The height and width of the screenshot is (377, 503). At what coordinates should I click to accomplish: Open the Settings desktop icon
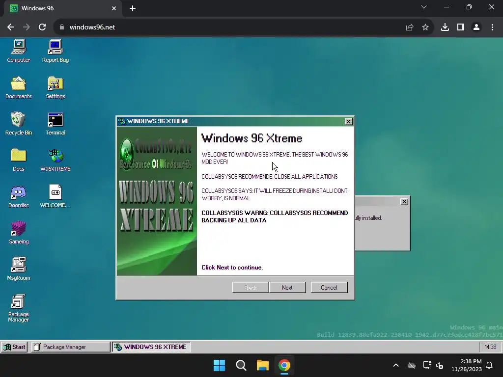[x=55, y=87]
